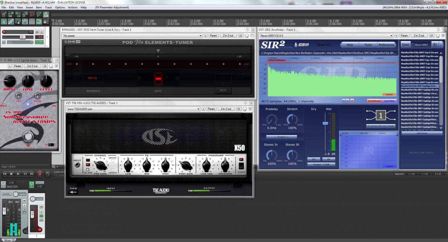Toggle repeat loop button in transport
Screen dimensions: 448x242
[47, 174]
